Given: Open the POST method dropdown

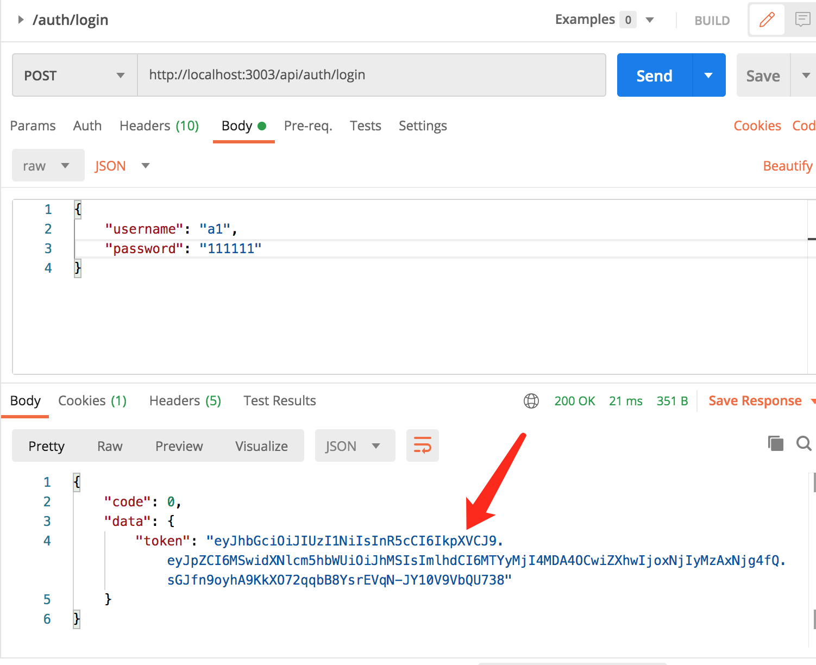Looking at the screenshot, I should [x=74, y=75].
